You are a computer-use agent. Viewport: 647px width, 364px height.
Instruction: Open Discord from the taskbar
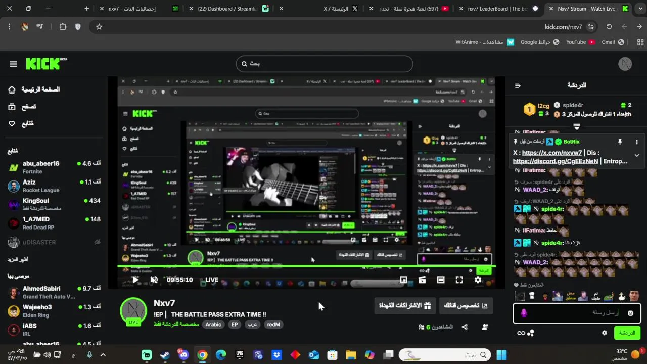[183, 355]
